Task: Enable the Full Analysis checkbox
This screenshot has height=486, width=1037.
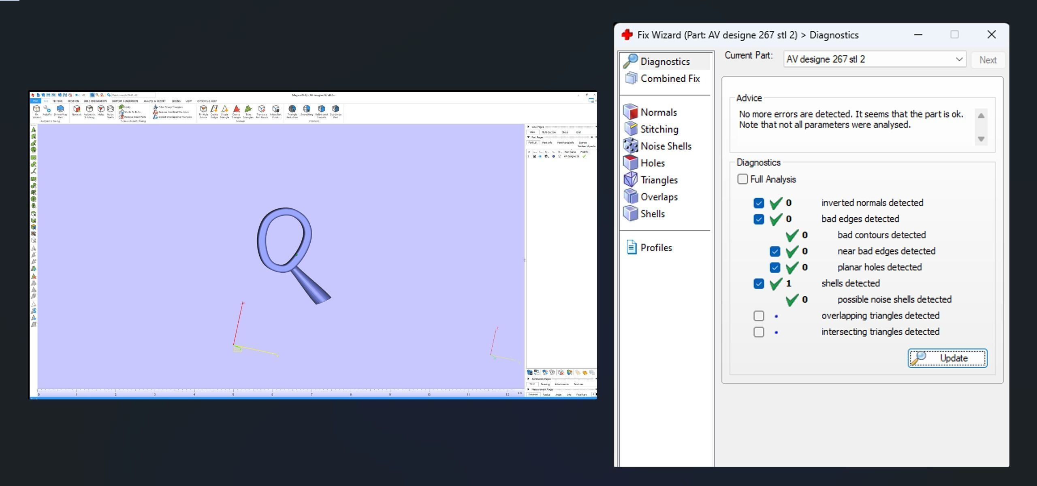Action: click(743, 179)
